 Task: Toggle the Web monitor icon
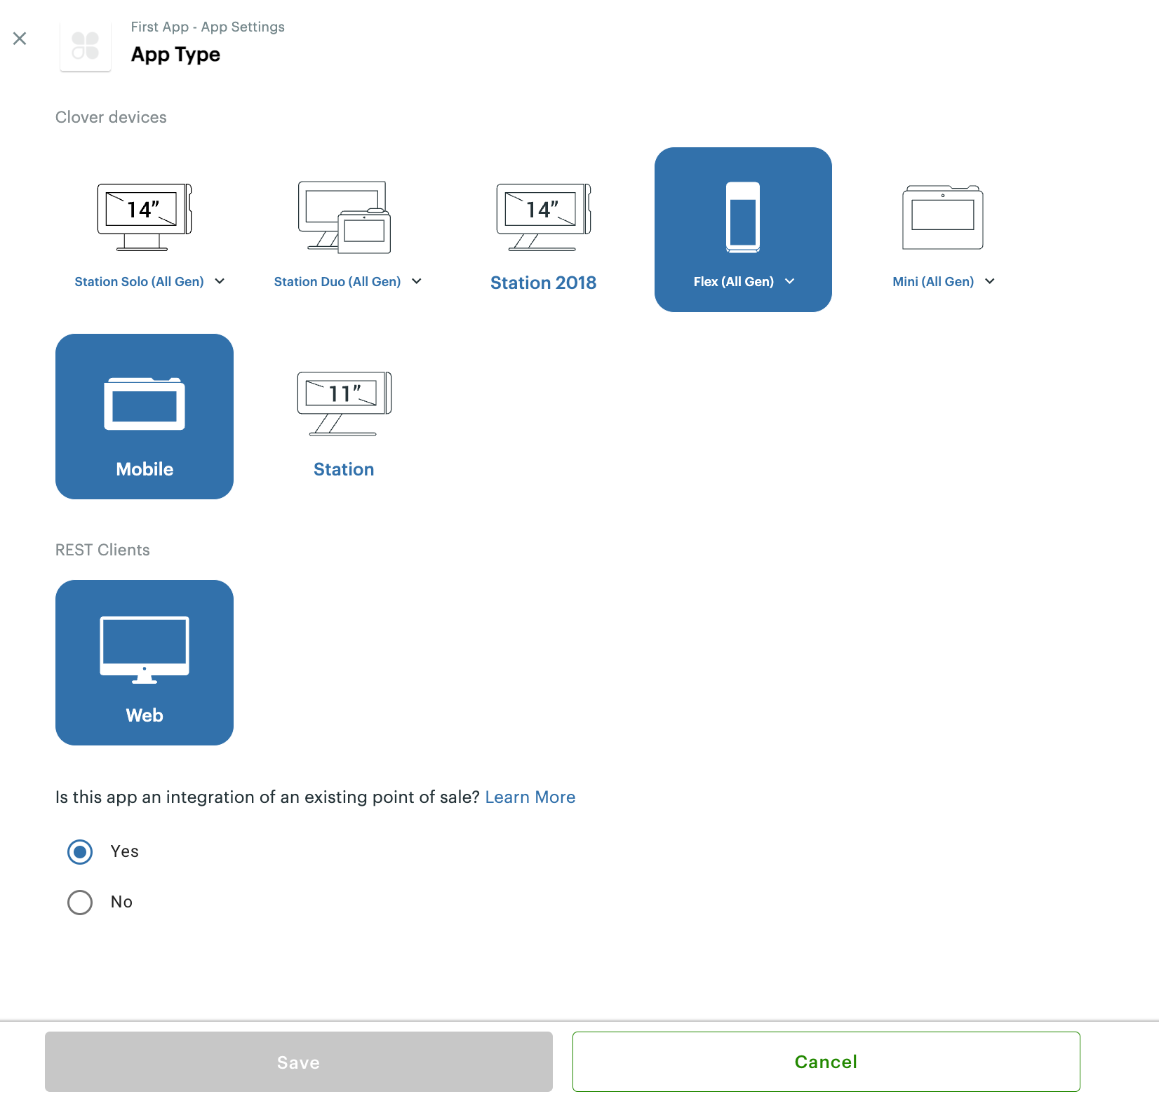pyautogui.click(x=145, y=650)
